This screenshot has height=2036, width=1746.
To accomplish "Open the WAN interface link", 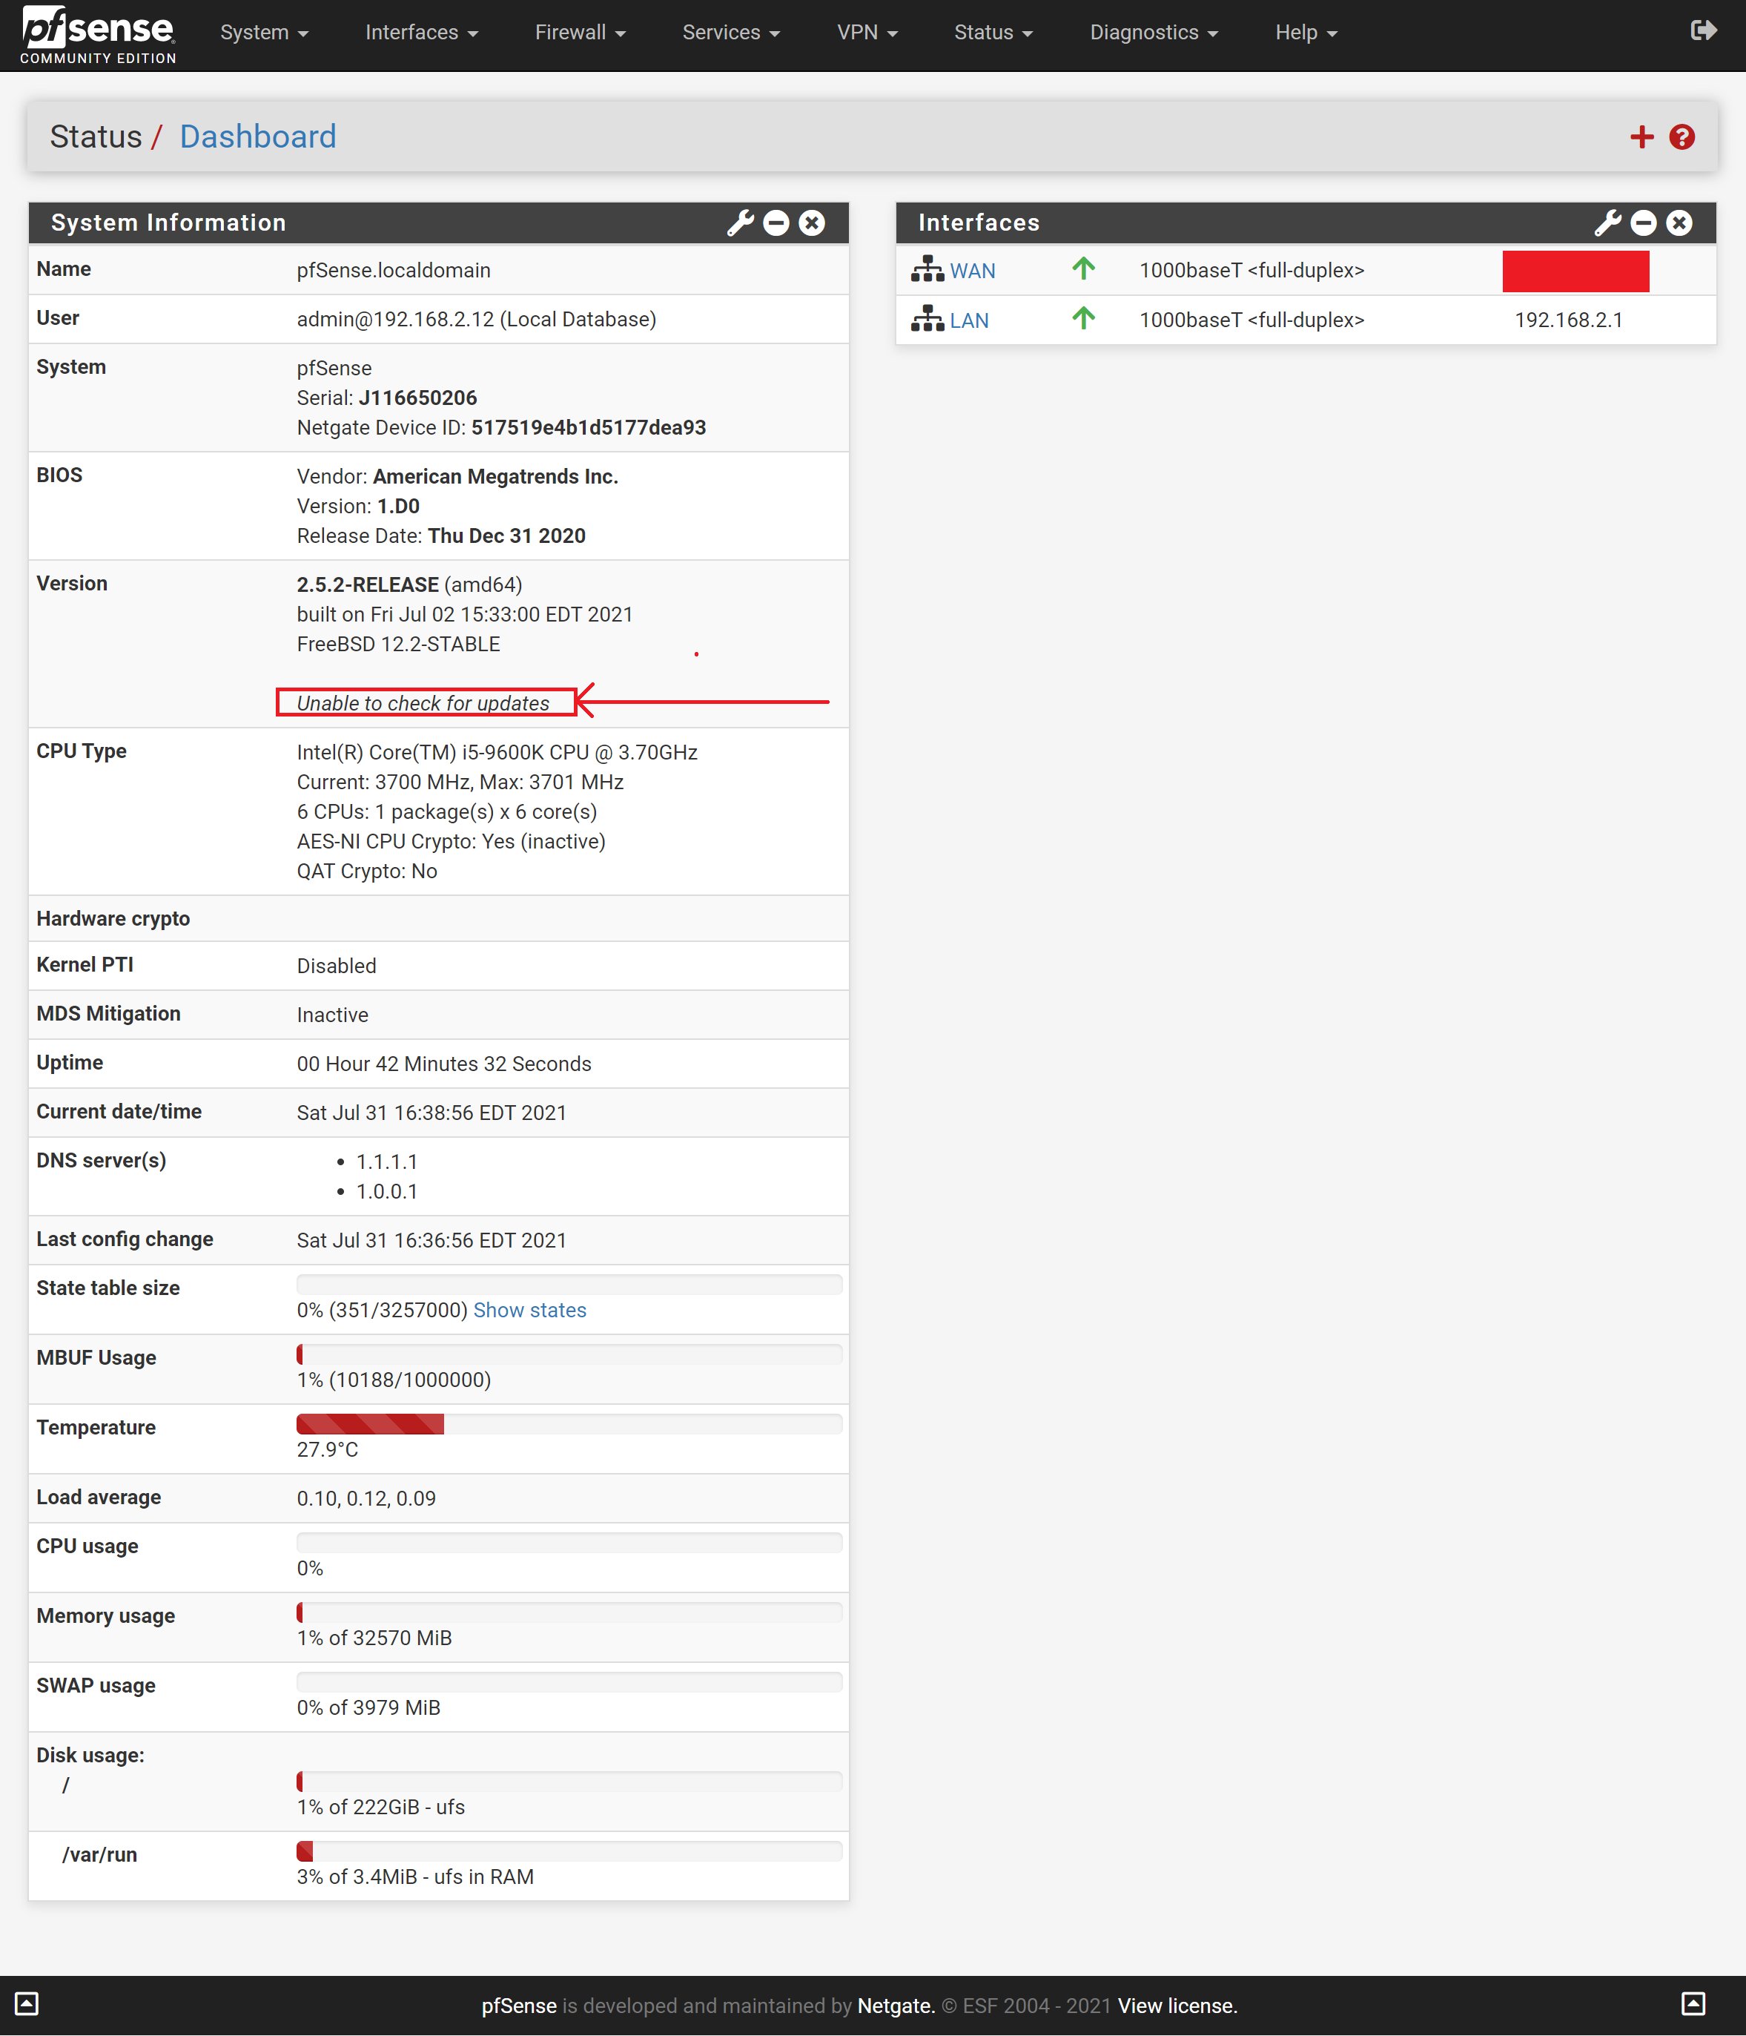I will pos(972,271).
